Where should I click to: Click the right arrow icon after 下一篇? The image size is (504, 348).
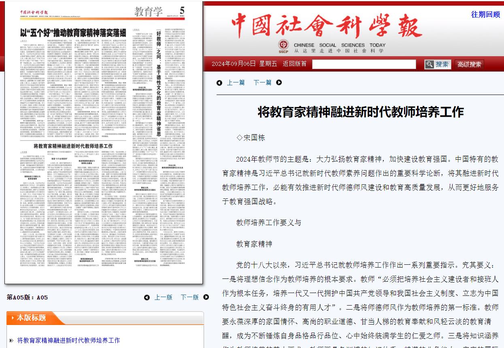[279, 82]
